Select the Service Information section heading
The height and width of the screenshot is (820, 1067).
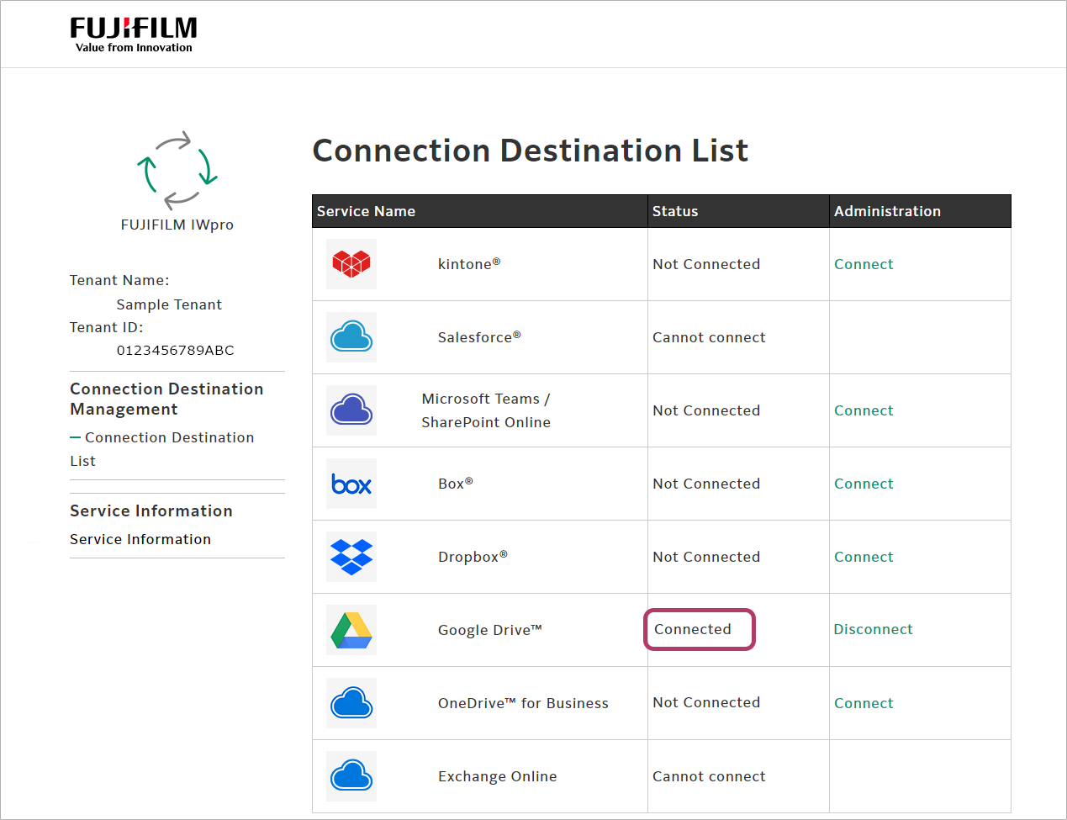151,511
